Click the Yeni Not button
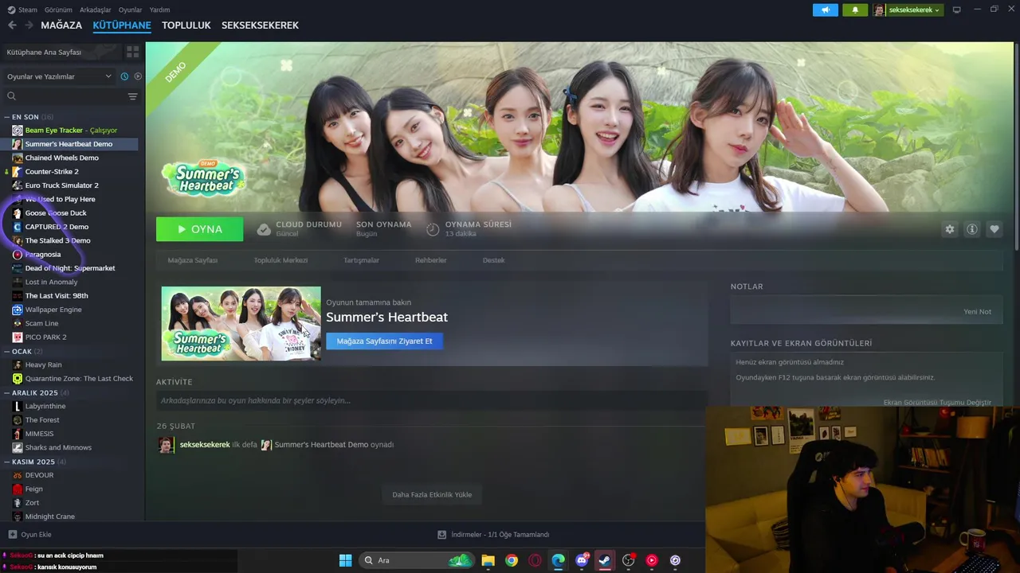 [x=977, y=312]
